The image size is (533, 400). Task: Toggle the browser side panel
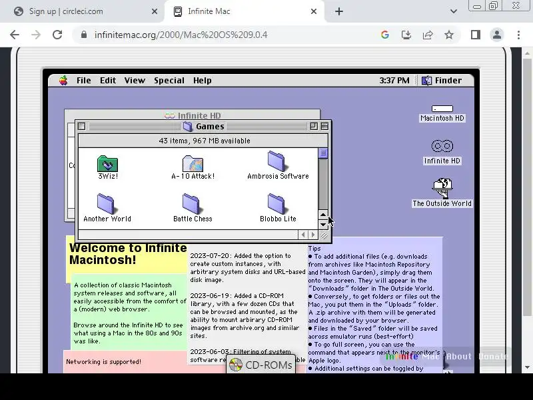tap(475, 35)
